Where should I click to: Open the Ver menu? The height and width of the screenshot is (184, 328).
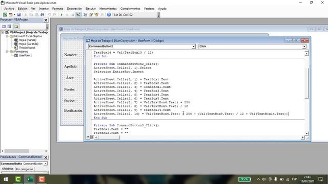(33, 9)
